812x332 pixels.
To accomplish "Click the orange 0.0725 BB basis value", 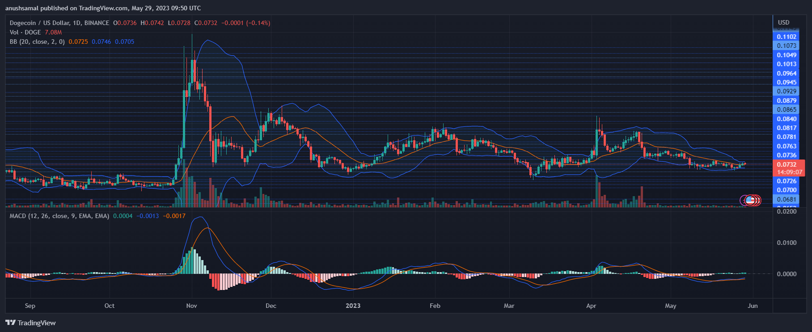I will pyautogui.click(x=78, y=42).
